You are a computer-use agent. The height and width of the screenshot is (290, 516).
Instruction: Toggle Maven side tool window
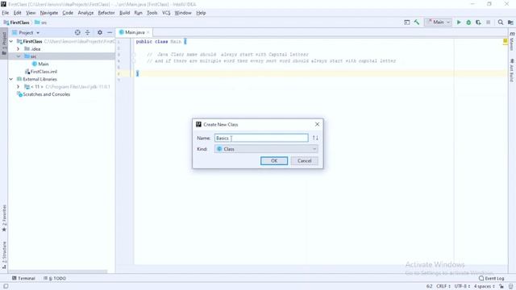pos(512,41)
